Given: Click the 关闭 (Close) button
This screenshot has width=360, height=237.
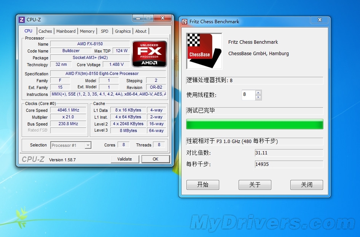Looking at the screenshot, I should pyautogui.click(x=306, y=185).
